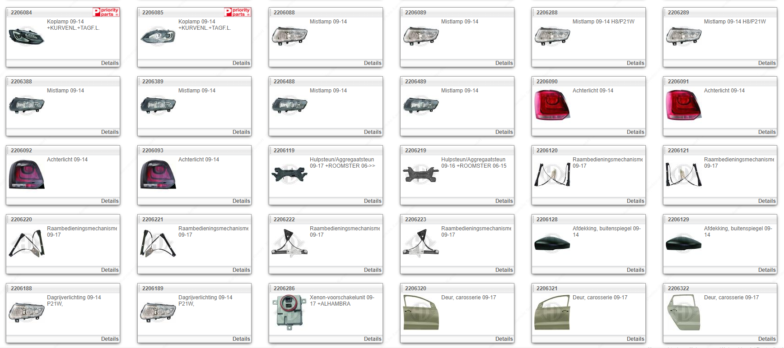Click the car door image of part 2206320
784x348 pixels.
[420, 312]
